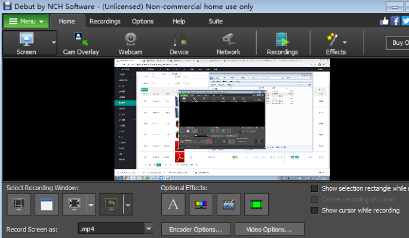Toggle Show selection rectangle while recording

pos(314,188)
